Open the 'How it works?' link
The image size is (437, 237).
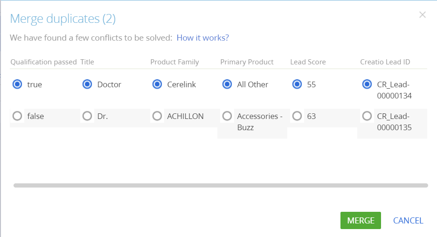click(202, 38)
